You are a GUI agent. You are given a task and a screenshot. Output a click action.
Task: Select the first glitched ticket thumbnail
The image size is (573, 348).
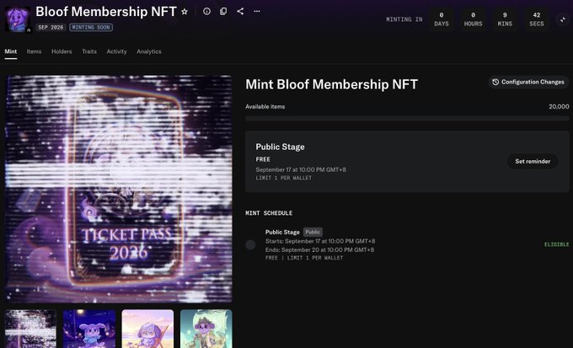pos(30,329)
